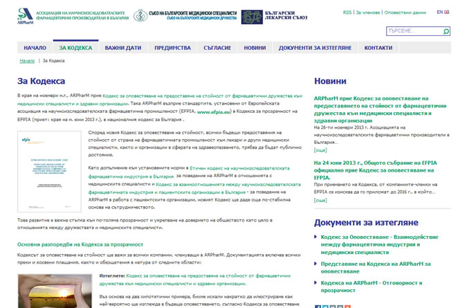467x308 pixels.
Task: Download Кодекса на ARPharM - Отговорност и прозрачност
Action: click(372, 287)
